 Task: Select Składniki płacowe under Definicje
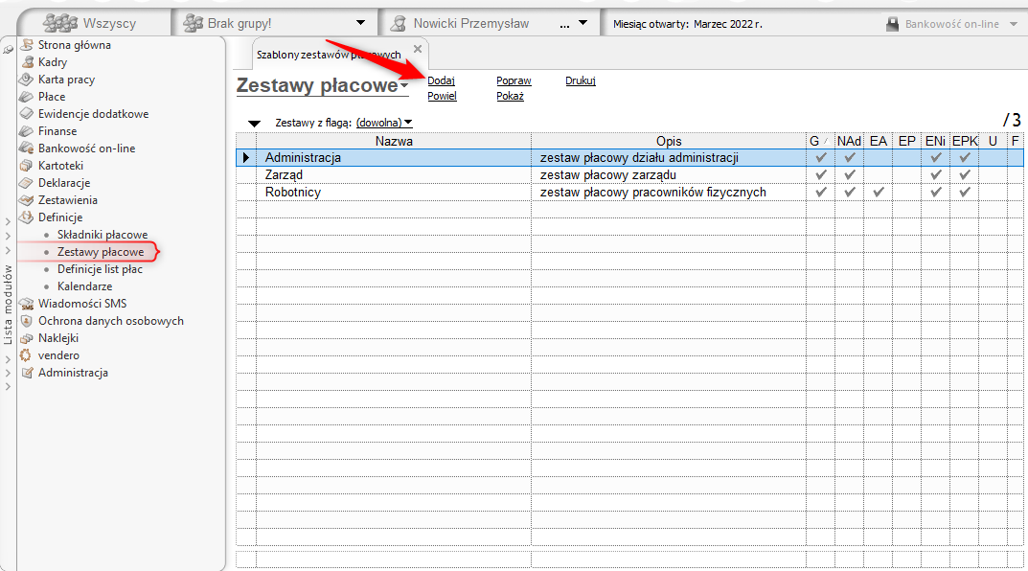coord(102,235)
